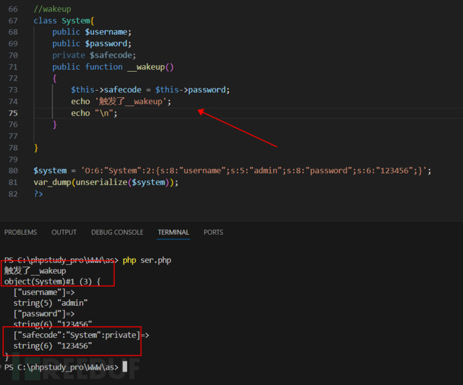This screenshot has width=463, height=385.
Task: Show the PORTS panel tab
Action: tap(213, 232)
